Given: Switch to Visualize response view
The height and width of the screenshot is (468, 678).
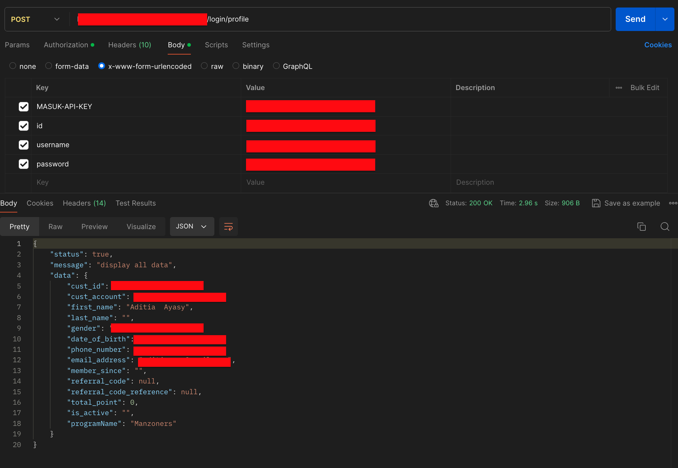Looking at the screenshot, I should coord(141,226).
